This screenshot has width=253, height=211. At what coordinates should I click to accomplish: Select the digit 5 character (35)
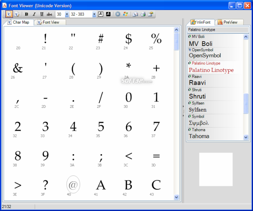[101, 126]
